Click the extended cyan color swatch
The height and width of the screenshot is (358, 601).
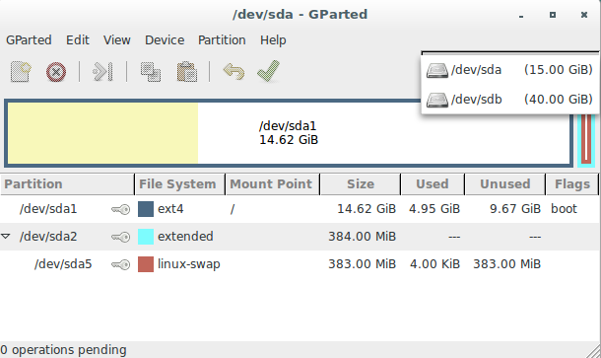pos(146,237)
